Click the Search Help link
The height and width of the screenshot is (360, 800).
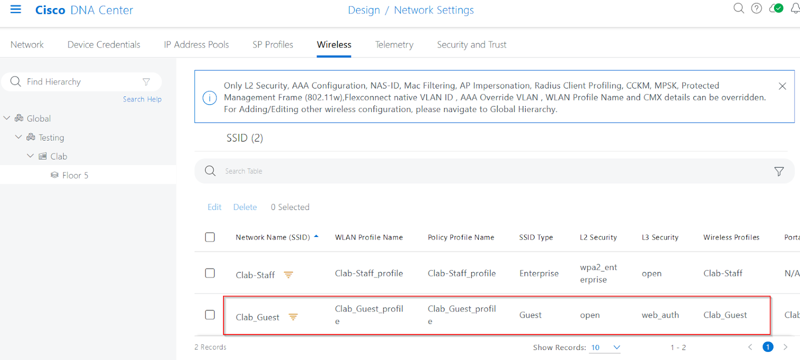point(142,99)
